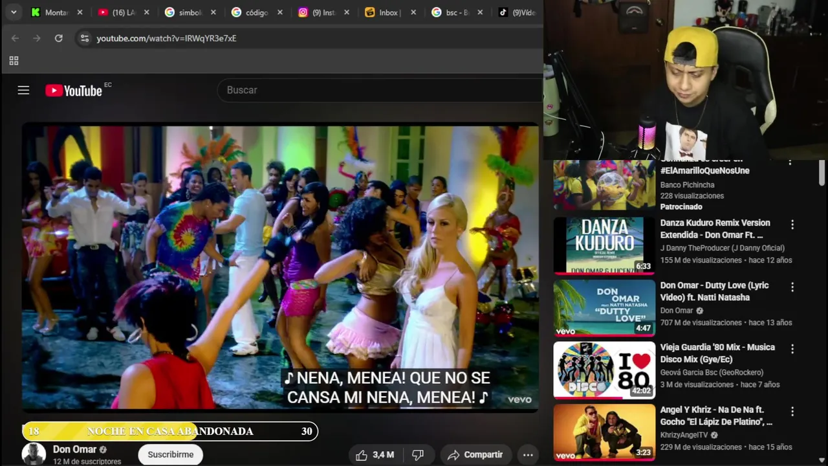Open options menu for Danza Kuduro Remix
828x466 pixels.
(x=792, y=225)
